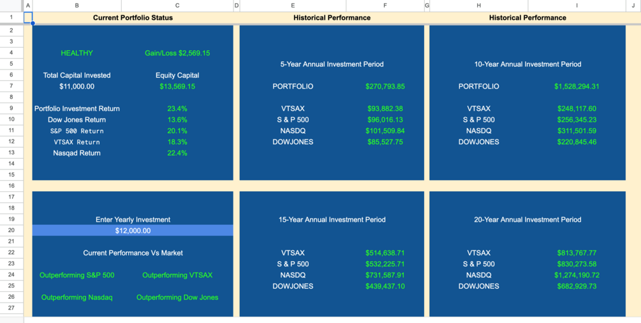This screenshot has height=323, width=641.
Task: Select the $813,767.77 VTSAX value
Action: point(577,253)
